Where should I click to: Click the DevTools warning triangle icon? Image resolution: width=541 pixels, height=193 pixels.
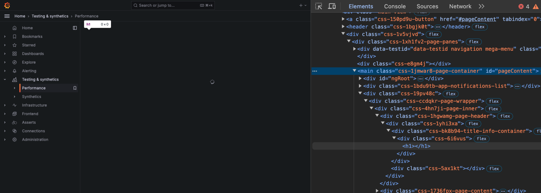click(x=536, y=6)
